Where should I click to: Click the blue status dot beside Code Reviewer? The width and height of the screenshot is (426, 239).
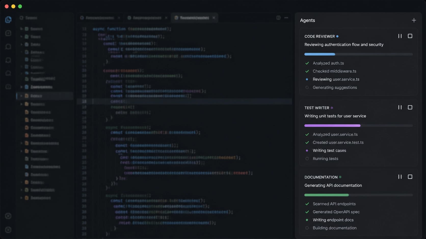(x=337, y=36)
